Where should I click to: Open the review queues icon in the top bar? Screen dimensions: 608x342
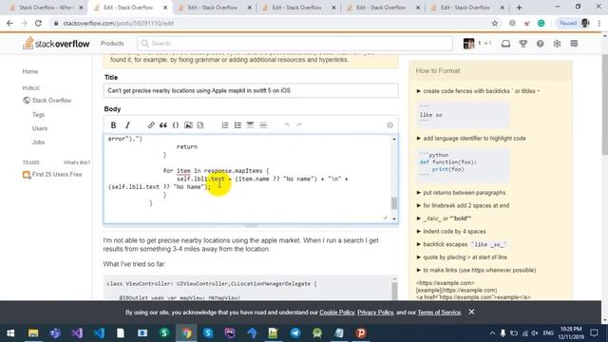click(x=558, y=44)
